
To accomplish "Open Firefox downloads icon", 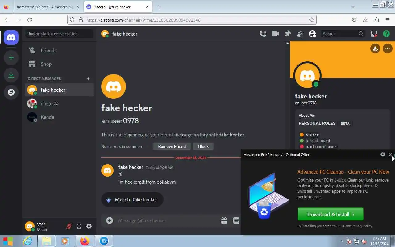I will tap(365, 20).
